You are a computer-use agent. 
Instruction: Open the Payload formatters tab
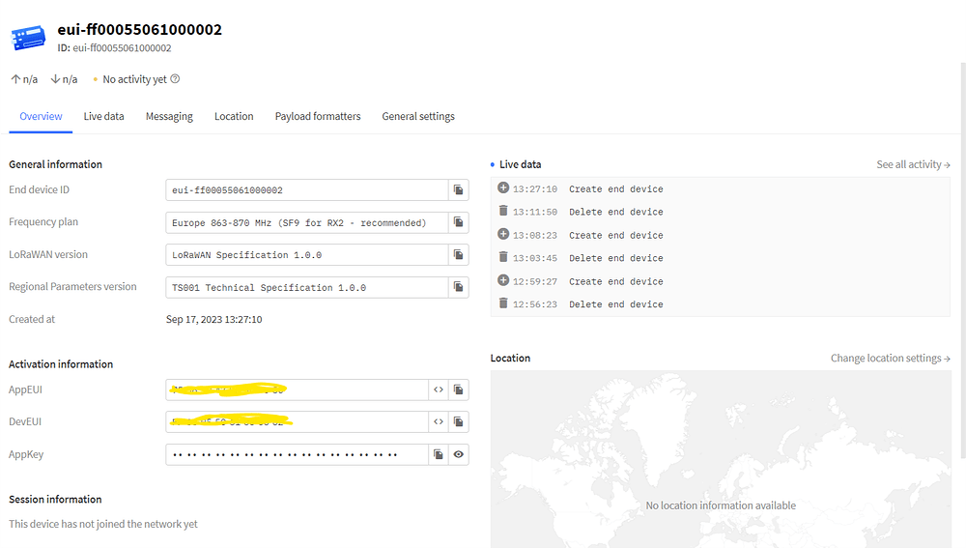coord(318,116)
